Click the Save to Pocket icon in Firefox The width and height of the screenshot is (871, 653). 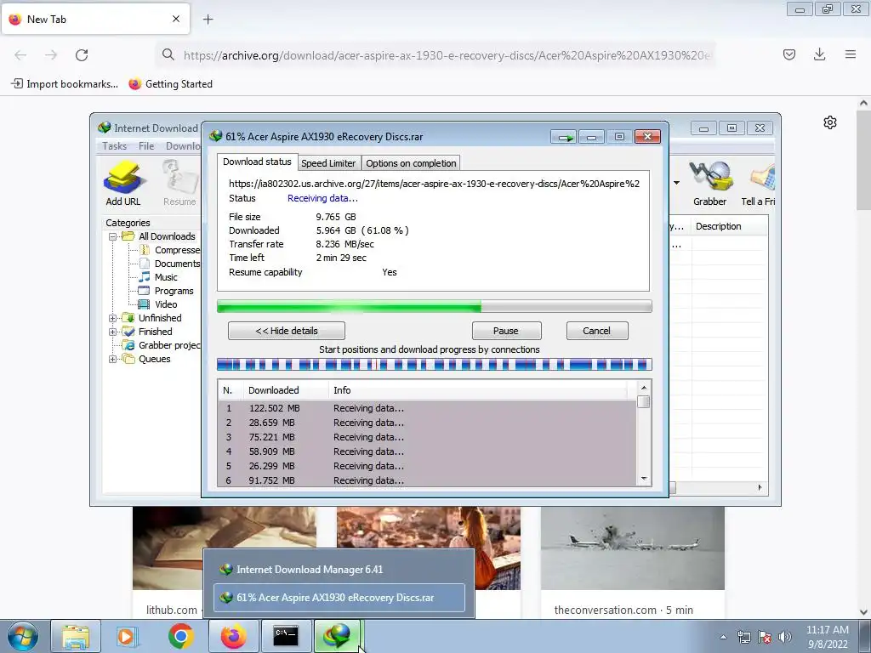pos(788,54)
